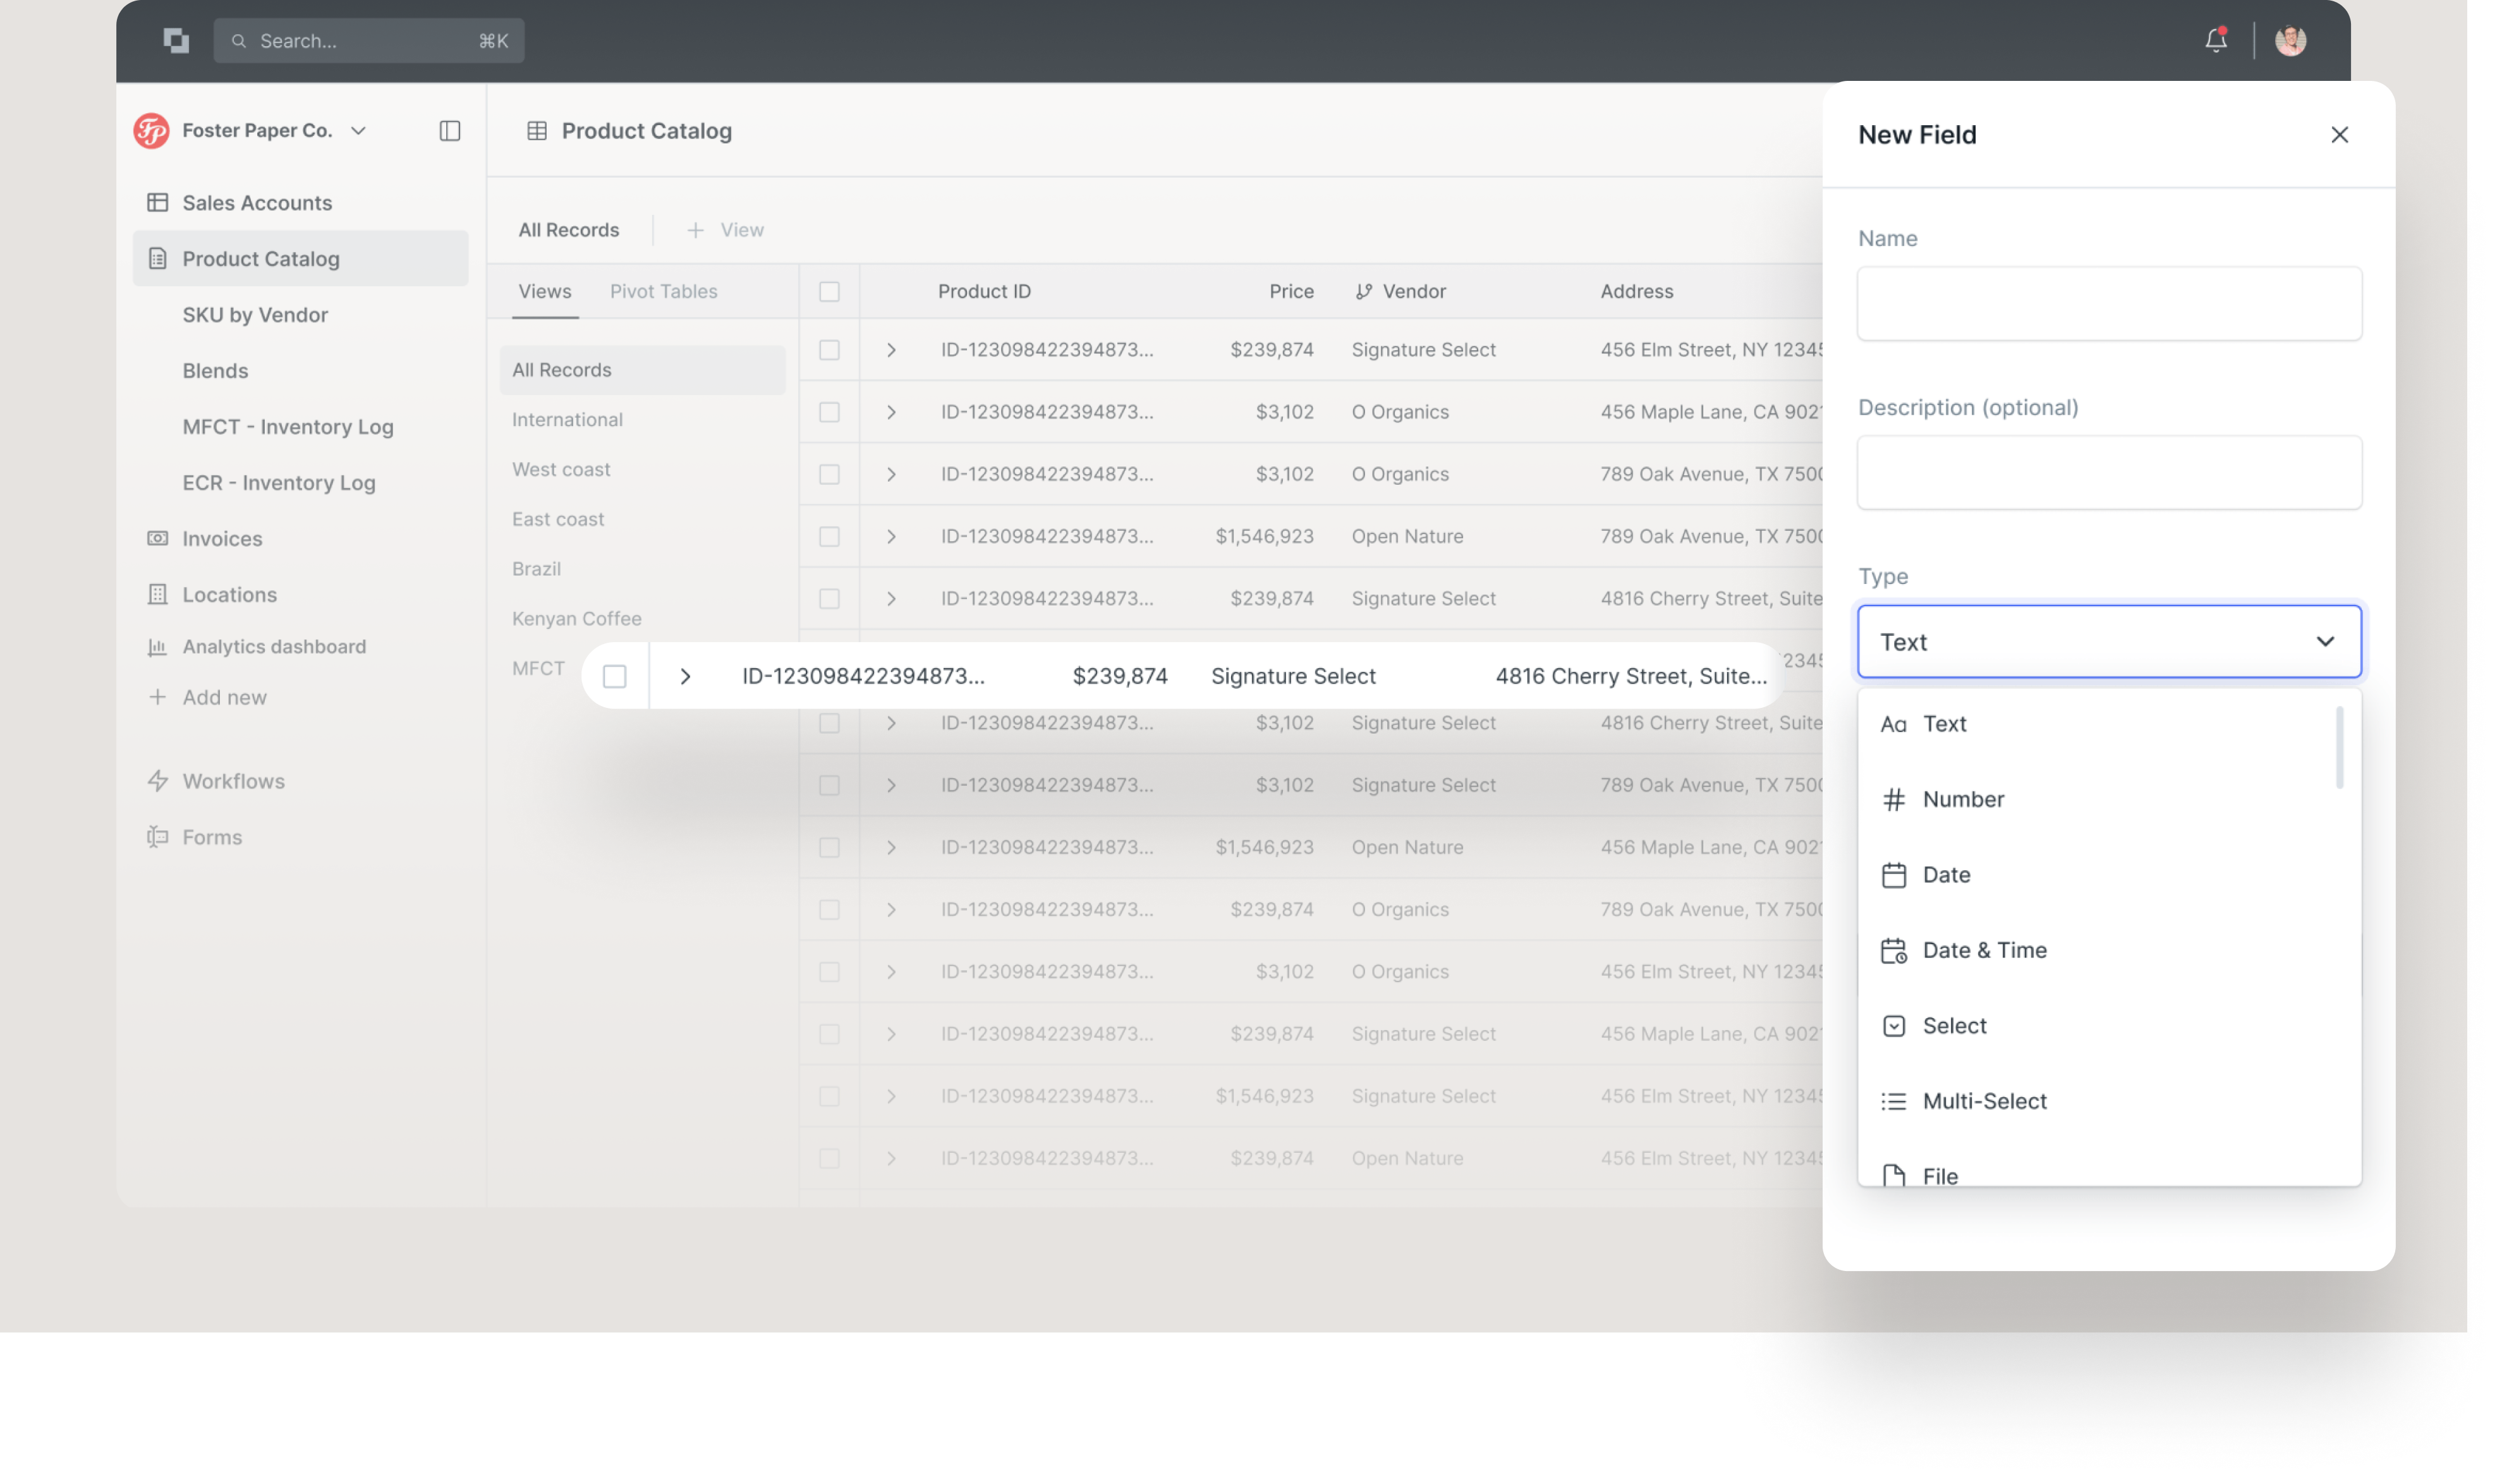Click Add new in the sidebar
The height and width of the screenshot is (1484, 2502).
(x=224, y=697)
